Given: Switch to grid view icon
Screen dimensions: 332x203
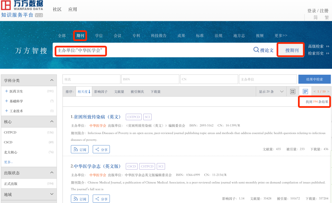Looking at the screenshot, I should pos(293,92).
